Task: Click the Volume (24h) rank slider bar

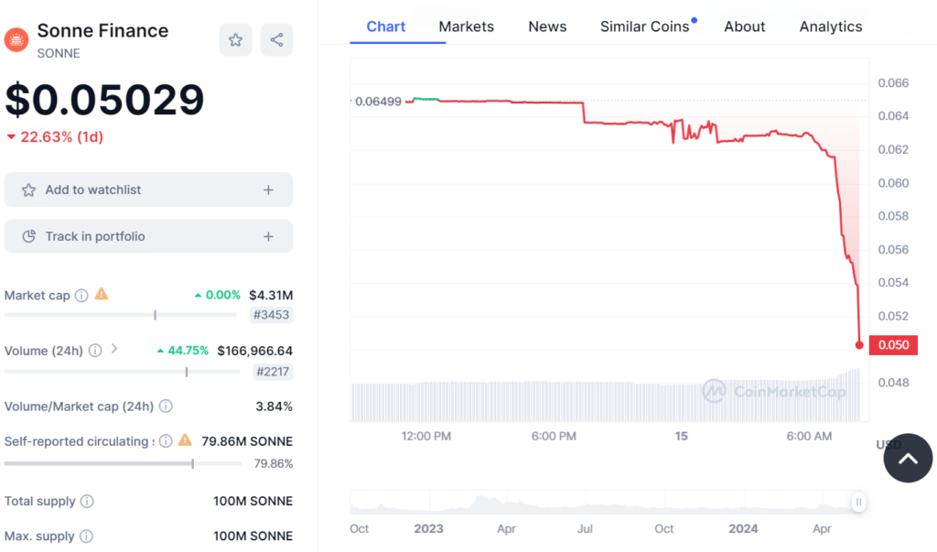Action: tap(122, 372)
